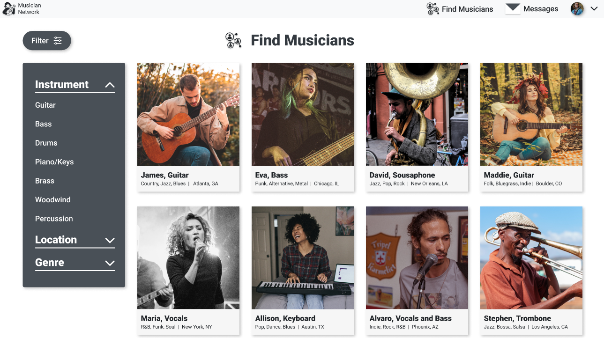Screen dimensions: 604x338
Task: Click the user profile avatar
Action: point(577,9)
